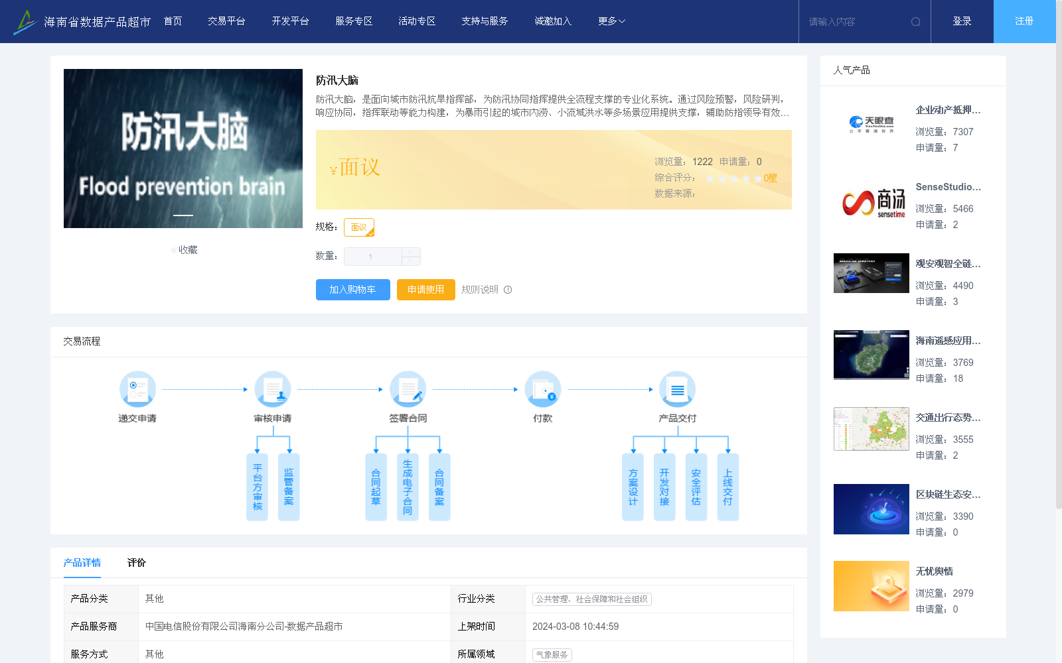Go to 首页 in the navigation
Screen dimensions: 1062x663
point(173,21)
